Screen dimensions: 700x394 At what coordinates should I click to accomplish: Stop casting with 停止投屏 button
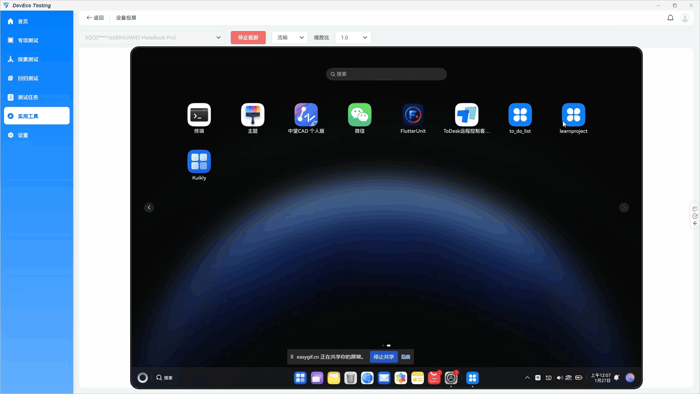click(x=248, y=38)
